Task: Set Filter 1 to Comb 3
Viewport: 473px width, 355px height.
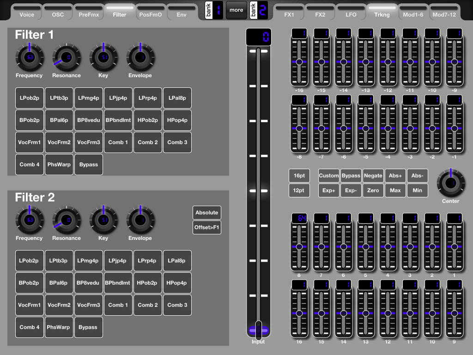Action: click(x=177, y=142)
